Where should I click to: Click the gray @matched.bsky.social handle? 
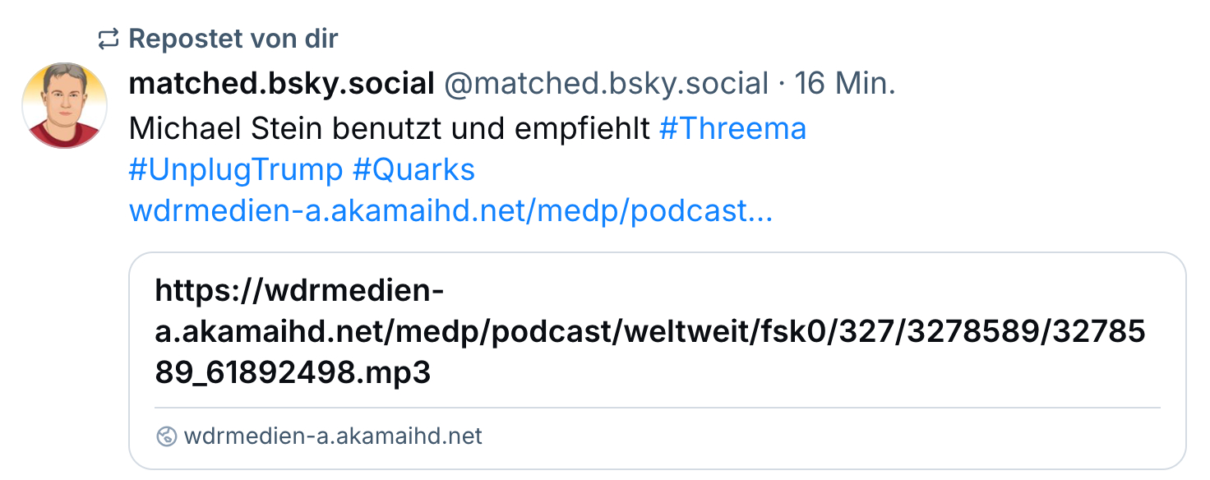(x=606, y=83)
